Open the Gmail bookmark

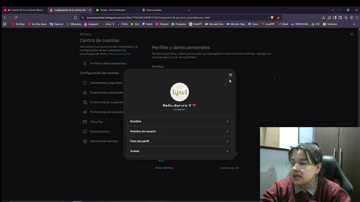click(x=283, y=24)
